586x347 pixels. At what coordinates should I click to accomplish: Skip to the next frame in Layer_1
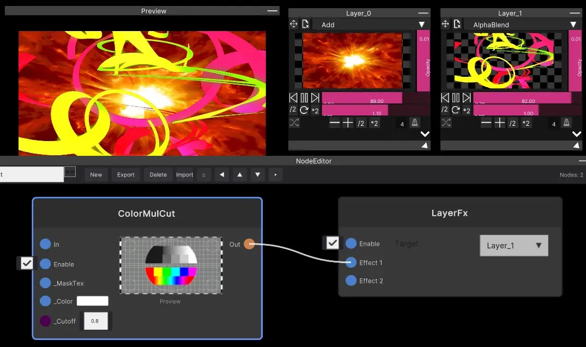467,98
